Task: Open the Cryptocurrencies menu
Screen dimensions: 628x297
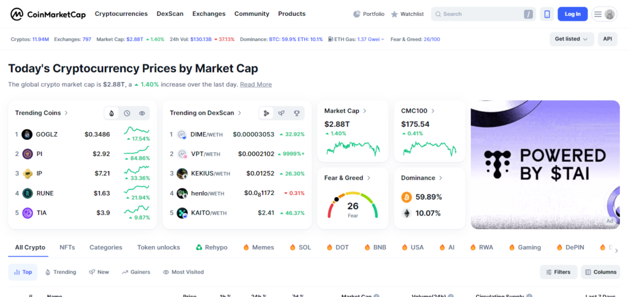Action: pyautogui.click(x=121, y=13)
